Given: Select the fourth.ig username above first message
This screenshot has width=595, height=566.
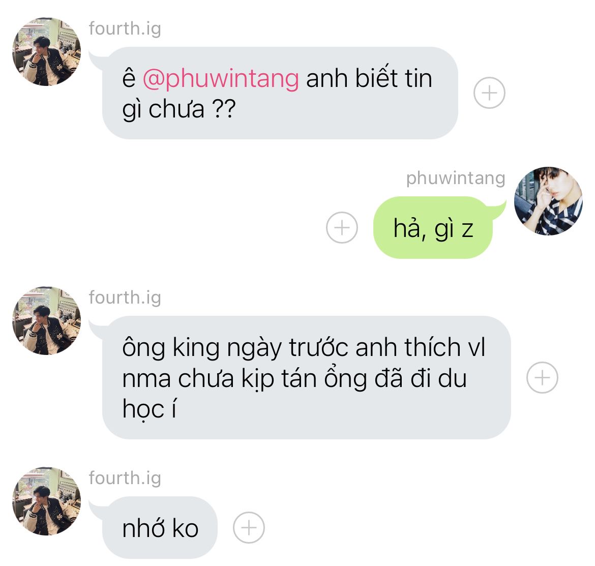Looking at the screenshot, I should (125, 29).
